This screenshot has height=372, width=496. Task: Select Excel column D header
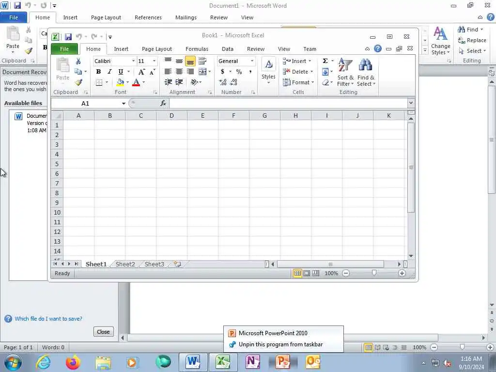point(171,116)
